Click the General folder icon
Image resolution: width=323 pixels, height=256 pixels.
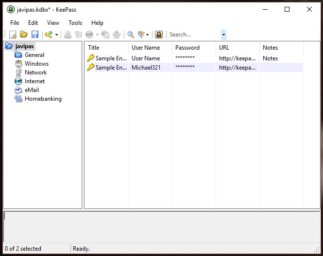[18, 55]
